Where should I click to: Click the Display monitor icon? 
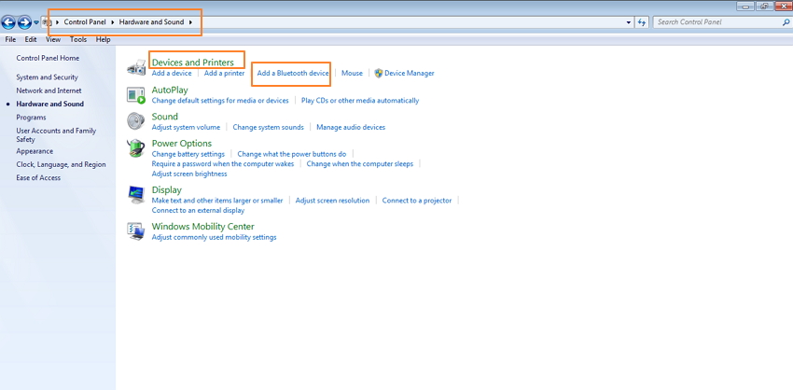[136, 194]
